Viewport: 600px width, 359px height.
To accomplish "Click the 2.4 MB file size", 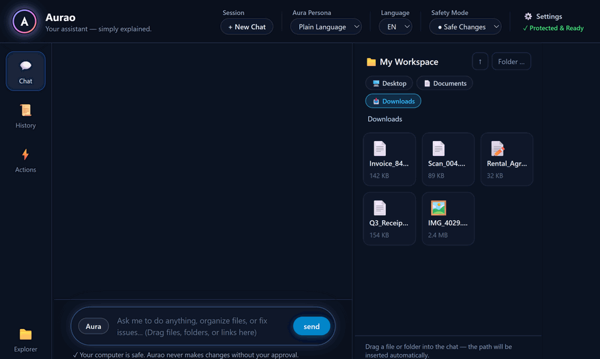I will (438, 235).
